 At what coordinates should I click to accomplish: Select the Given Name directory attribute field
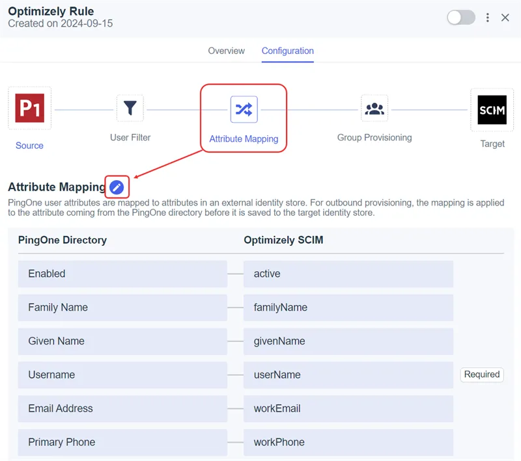[x=122, y=341]
